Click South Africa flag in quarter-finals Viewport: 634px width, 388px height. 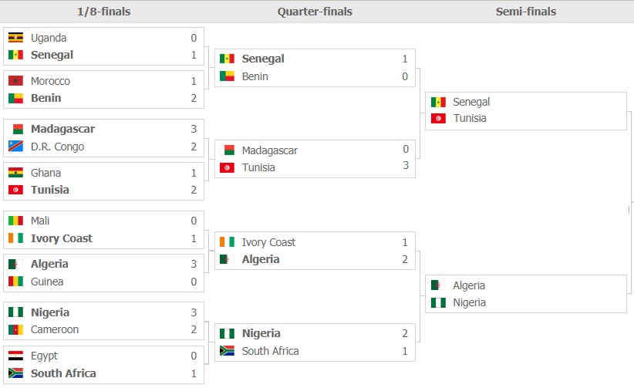(x=227, y=351)
